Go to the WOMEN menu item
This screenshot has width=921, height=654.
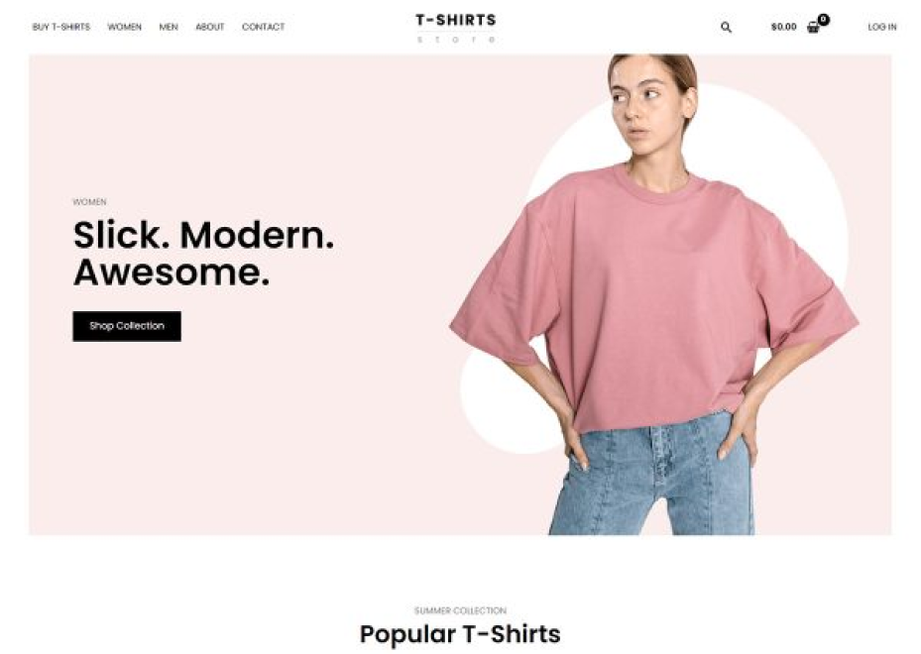point(125,27)
